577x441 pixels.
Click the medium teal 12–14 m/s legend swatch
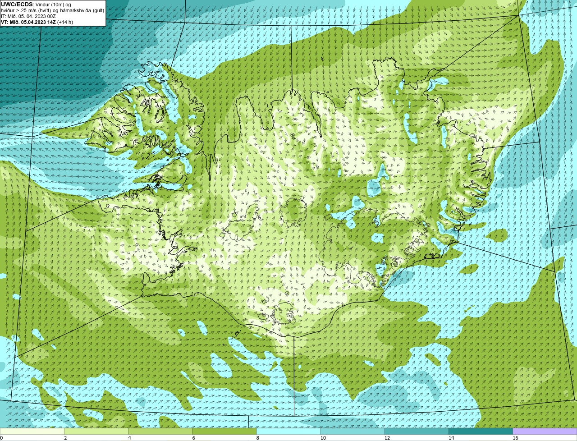(417, 432)
